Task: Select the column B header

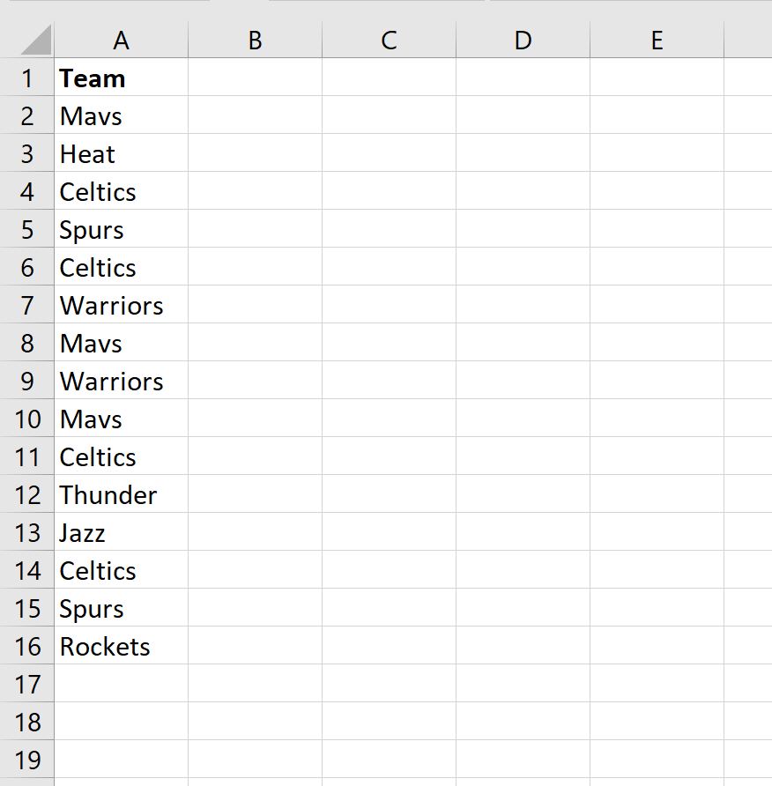Action: click(x=255, y=41)
